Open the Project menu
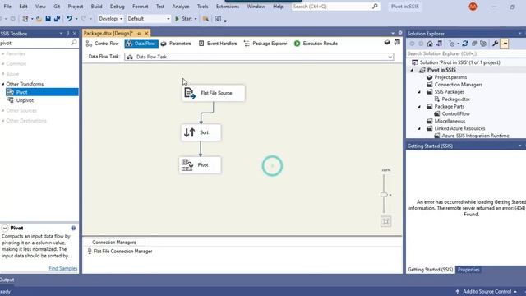The height and width of the screenshot is (296, 526). (x=76, y=7)
